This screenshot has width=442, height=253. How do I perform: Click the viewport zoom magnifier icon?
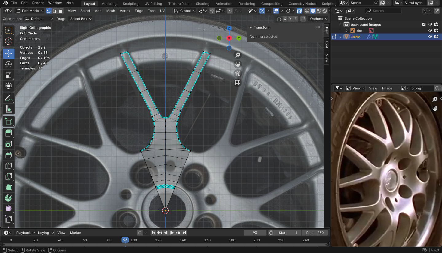(x=237, y=55)
